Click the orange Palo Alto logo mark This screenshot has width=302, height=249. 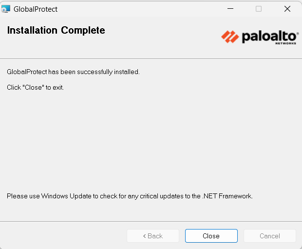(x=230, y=36)
